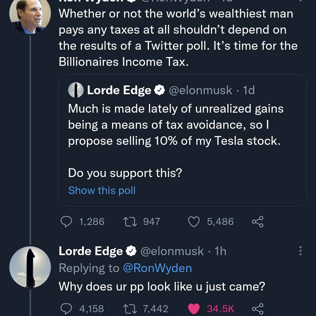Share the Lorde Edge reply tweet

click(x=258, y=309)
